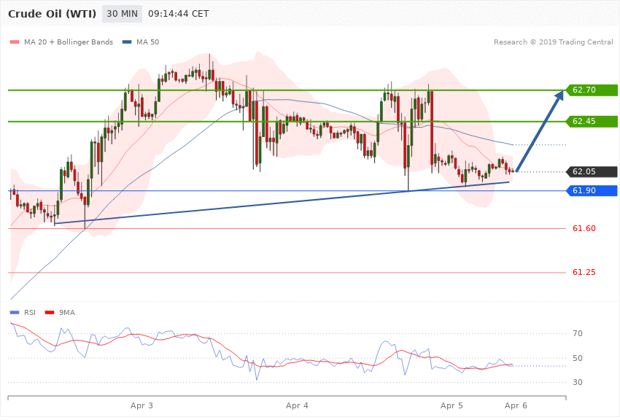This screenshot has width=620, height=420.
Task: Click the RSI 70 level label
Action: click(x=578, y=334)
